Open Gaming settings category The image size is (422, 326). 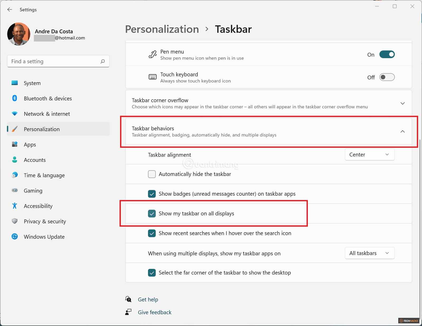point(58,190)
